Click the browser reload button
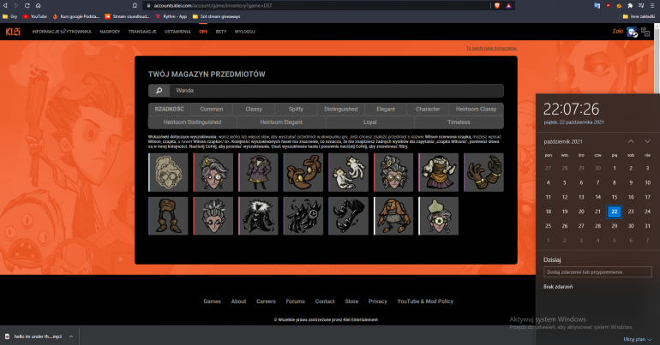 (27, 5)
